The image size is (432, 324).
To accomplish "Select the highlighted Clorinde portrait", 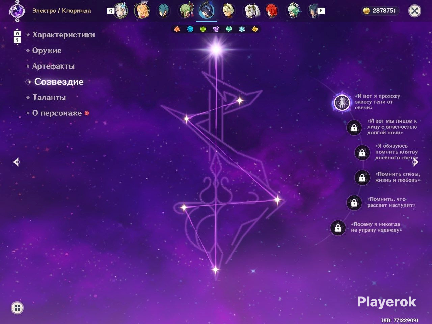I will 207,10.
